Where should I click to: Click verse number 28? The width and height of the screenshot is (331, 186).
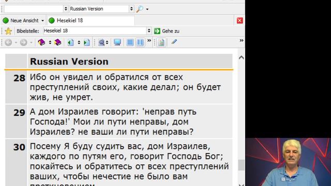click(x=19, y=78)
